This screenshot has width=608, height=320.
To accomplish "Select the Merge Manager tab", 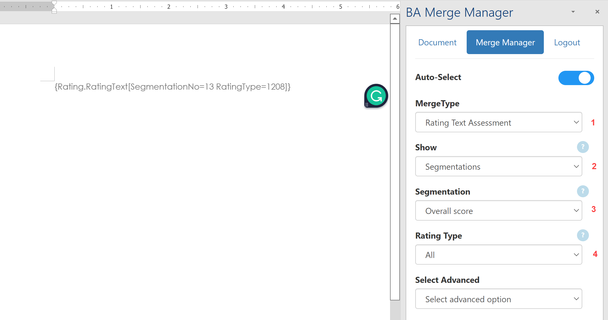I will coord(505,42).
